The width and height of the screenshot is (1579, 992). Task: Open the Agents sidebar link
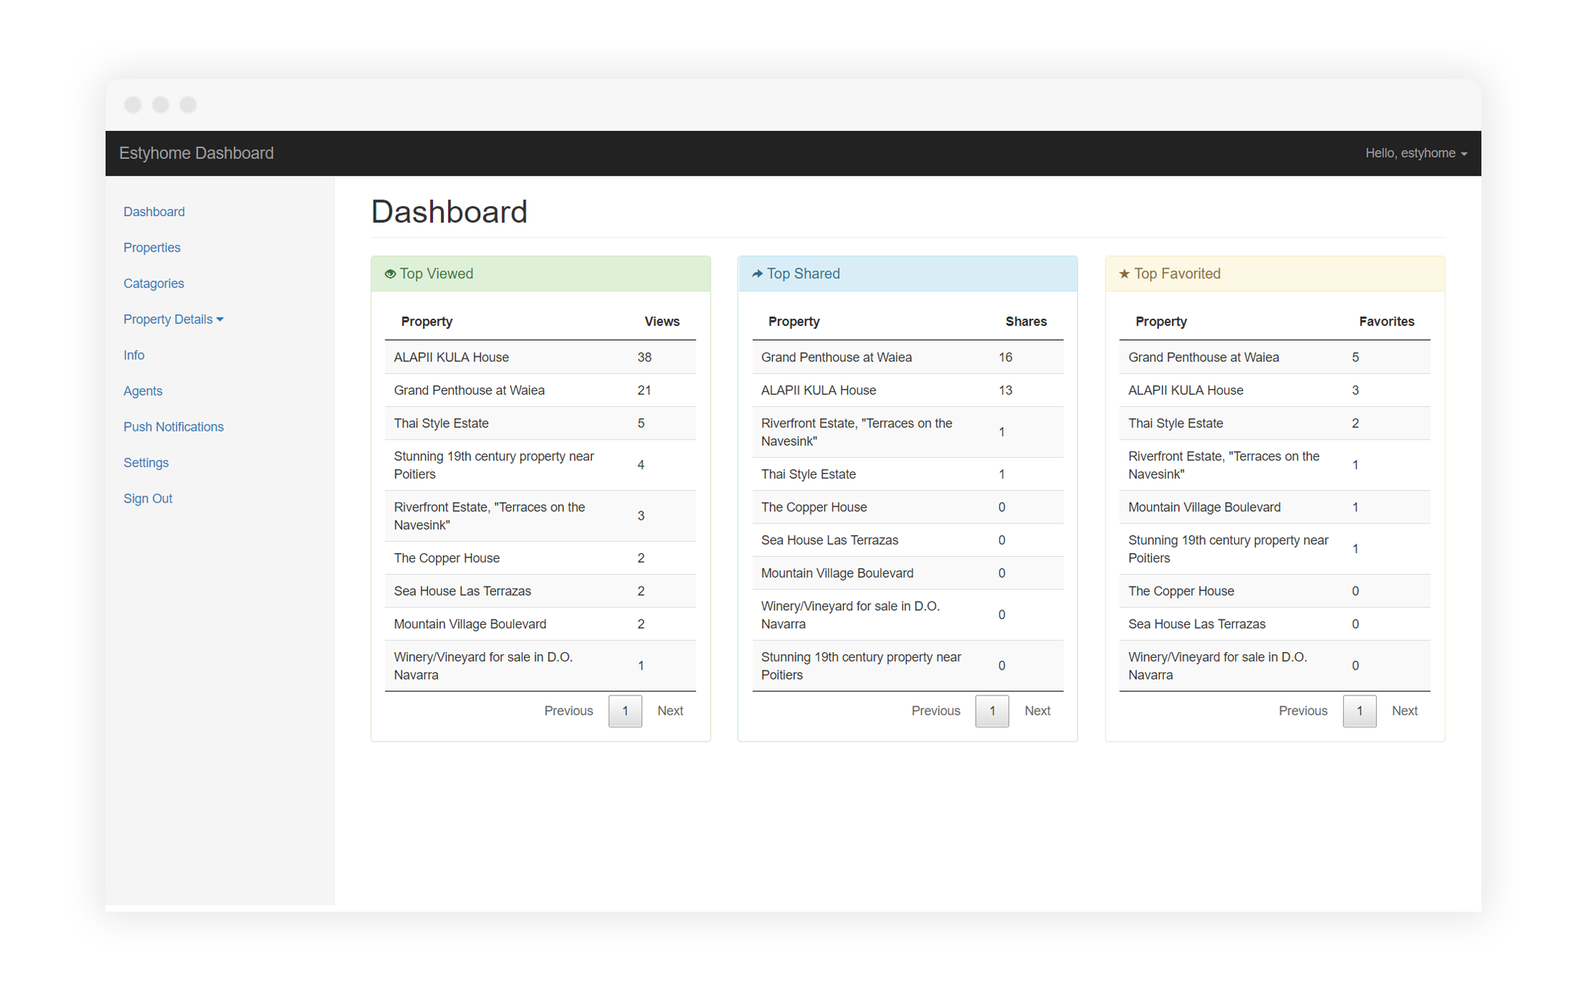click(x=142, y=391)
